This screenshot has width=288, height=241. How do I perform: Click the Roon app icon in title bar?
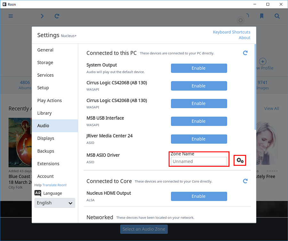click(4, 4)
